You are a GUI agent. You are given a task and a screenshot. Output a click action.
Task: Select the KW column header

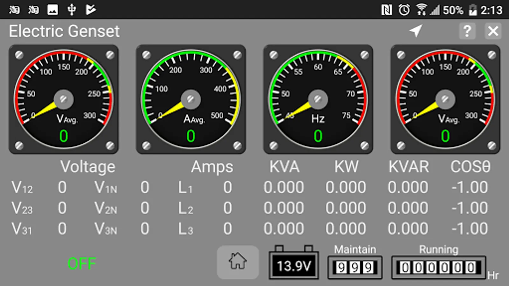(x=346, y=167)
